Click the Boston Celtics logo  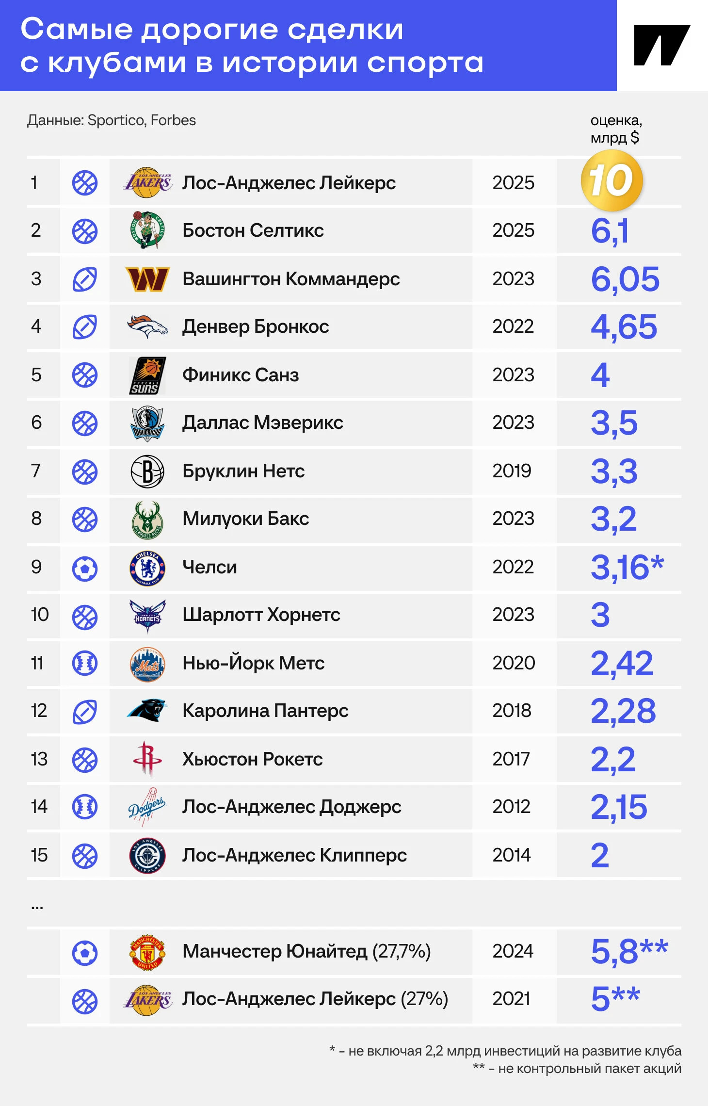(x=147, y=230)
